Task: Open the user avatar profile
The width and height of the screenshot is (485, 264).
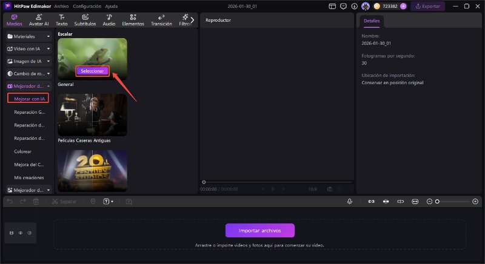Action: pyautogui.click(x=366, y=6)
